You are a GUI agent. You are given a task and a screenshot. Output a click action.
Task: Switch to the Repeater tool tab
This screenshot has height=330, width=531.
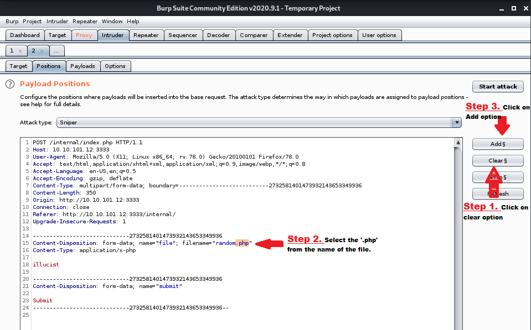coord(146,35)
